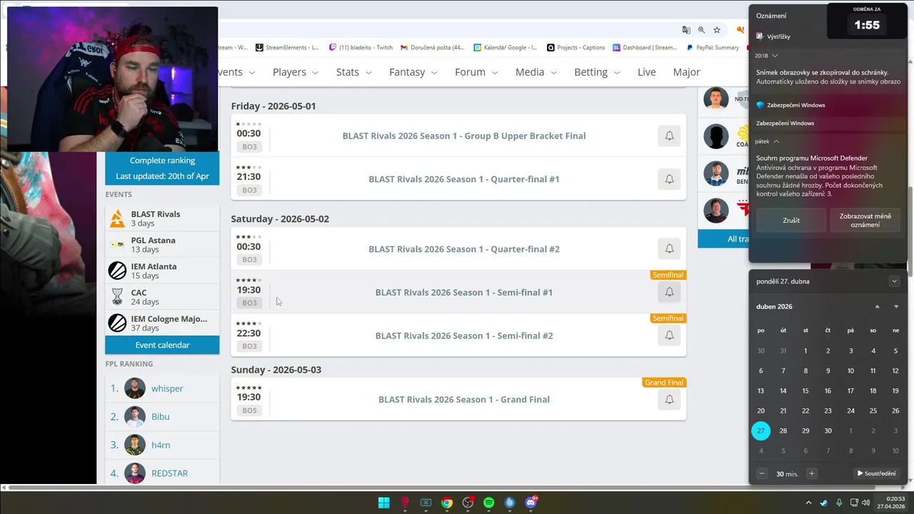
Task: Open Discord from the taskbar
Action: (531, 503)
